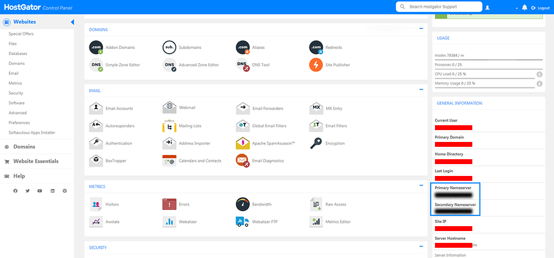Open the YouTube social icon
Screen dimensions: 554x258
[x=40, y=191]
